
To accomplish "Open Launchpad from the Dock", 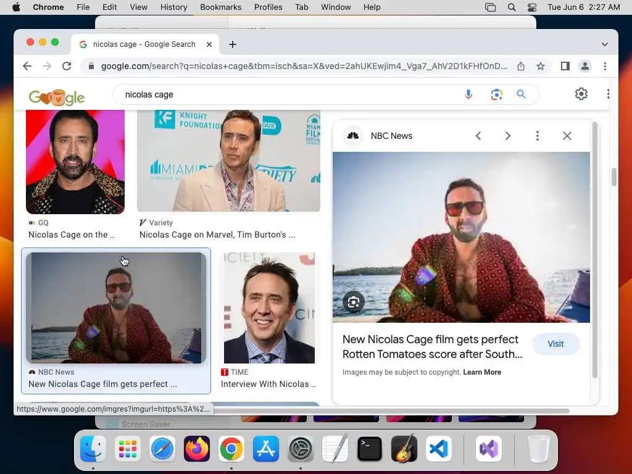I will (x=127, y=449).
